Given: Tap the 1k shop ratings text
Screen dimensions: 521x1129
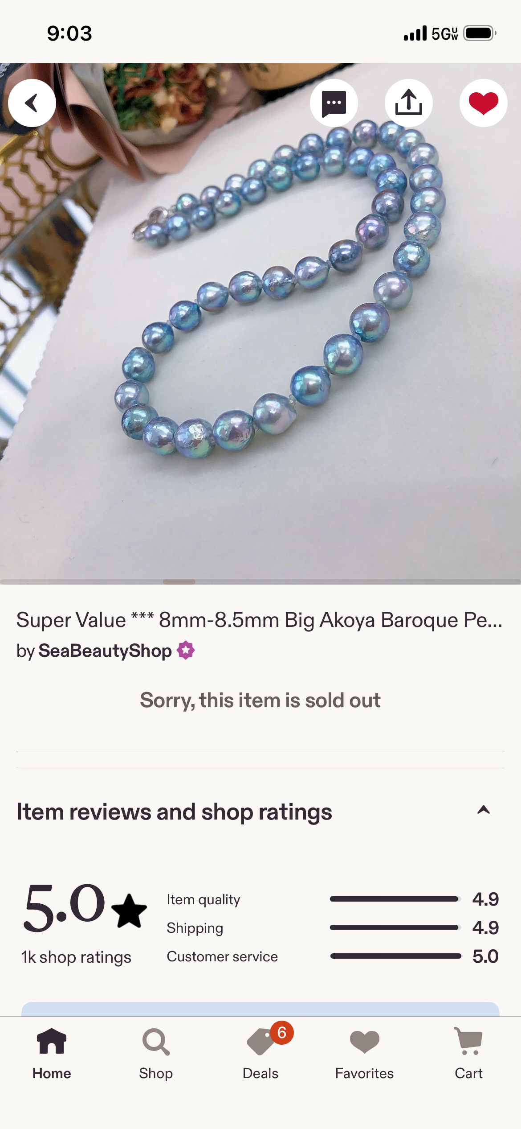Looking at the screenshot, I should pyautogui.click(x=76, y=957).
